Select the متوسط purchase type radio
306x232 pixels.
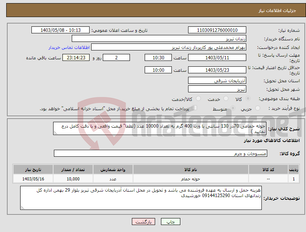pos(233,108)
